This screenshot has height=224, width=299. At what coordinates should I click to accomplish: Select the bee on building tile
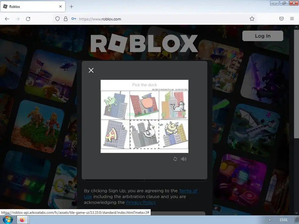(x=173, y=134)
